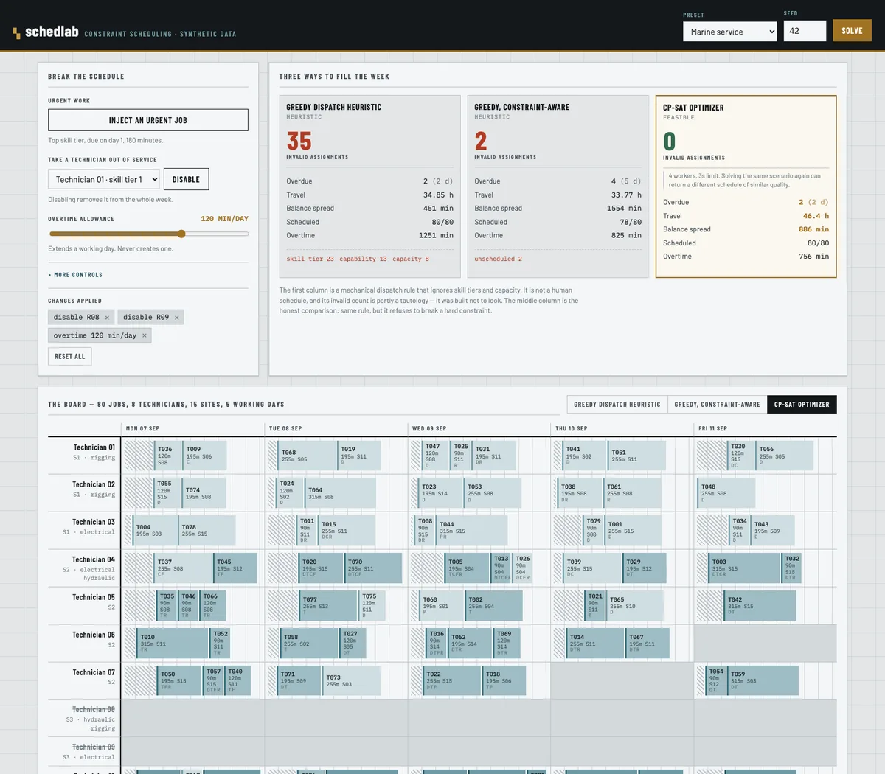This screenshot has width=885, height=774.
Task: Click job block T009 on Monday
Action: [x=204, y=456]
